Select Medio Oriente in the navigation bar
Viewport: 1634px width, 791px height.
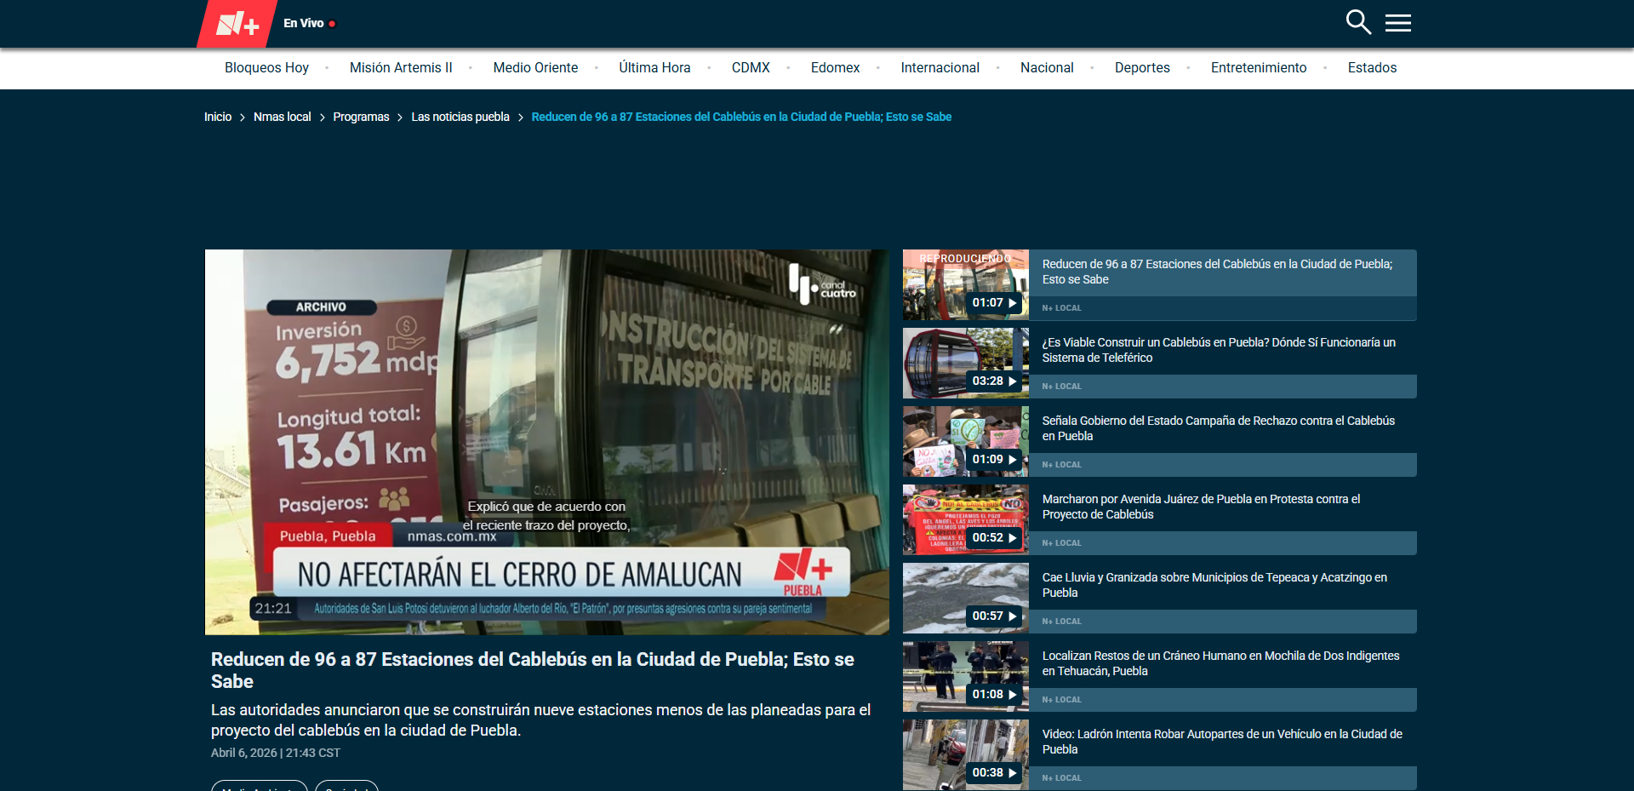click(535, 68)
